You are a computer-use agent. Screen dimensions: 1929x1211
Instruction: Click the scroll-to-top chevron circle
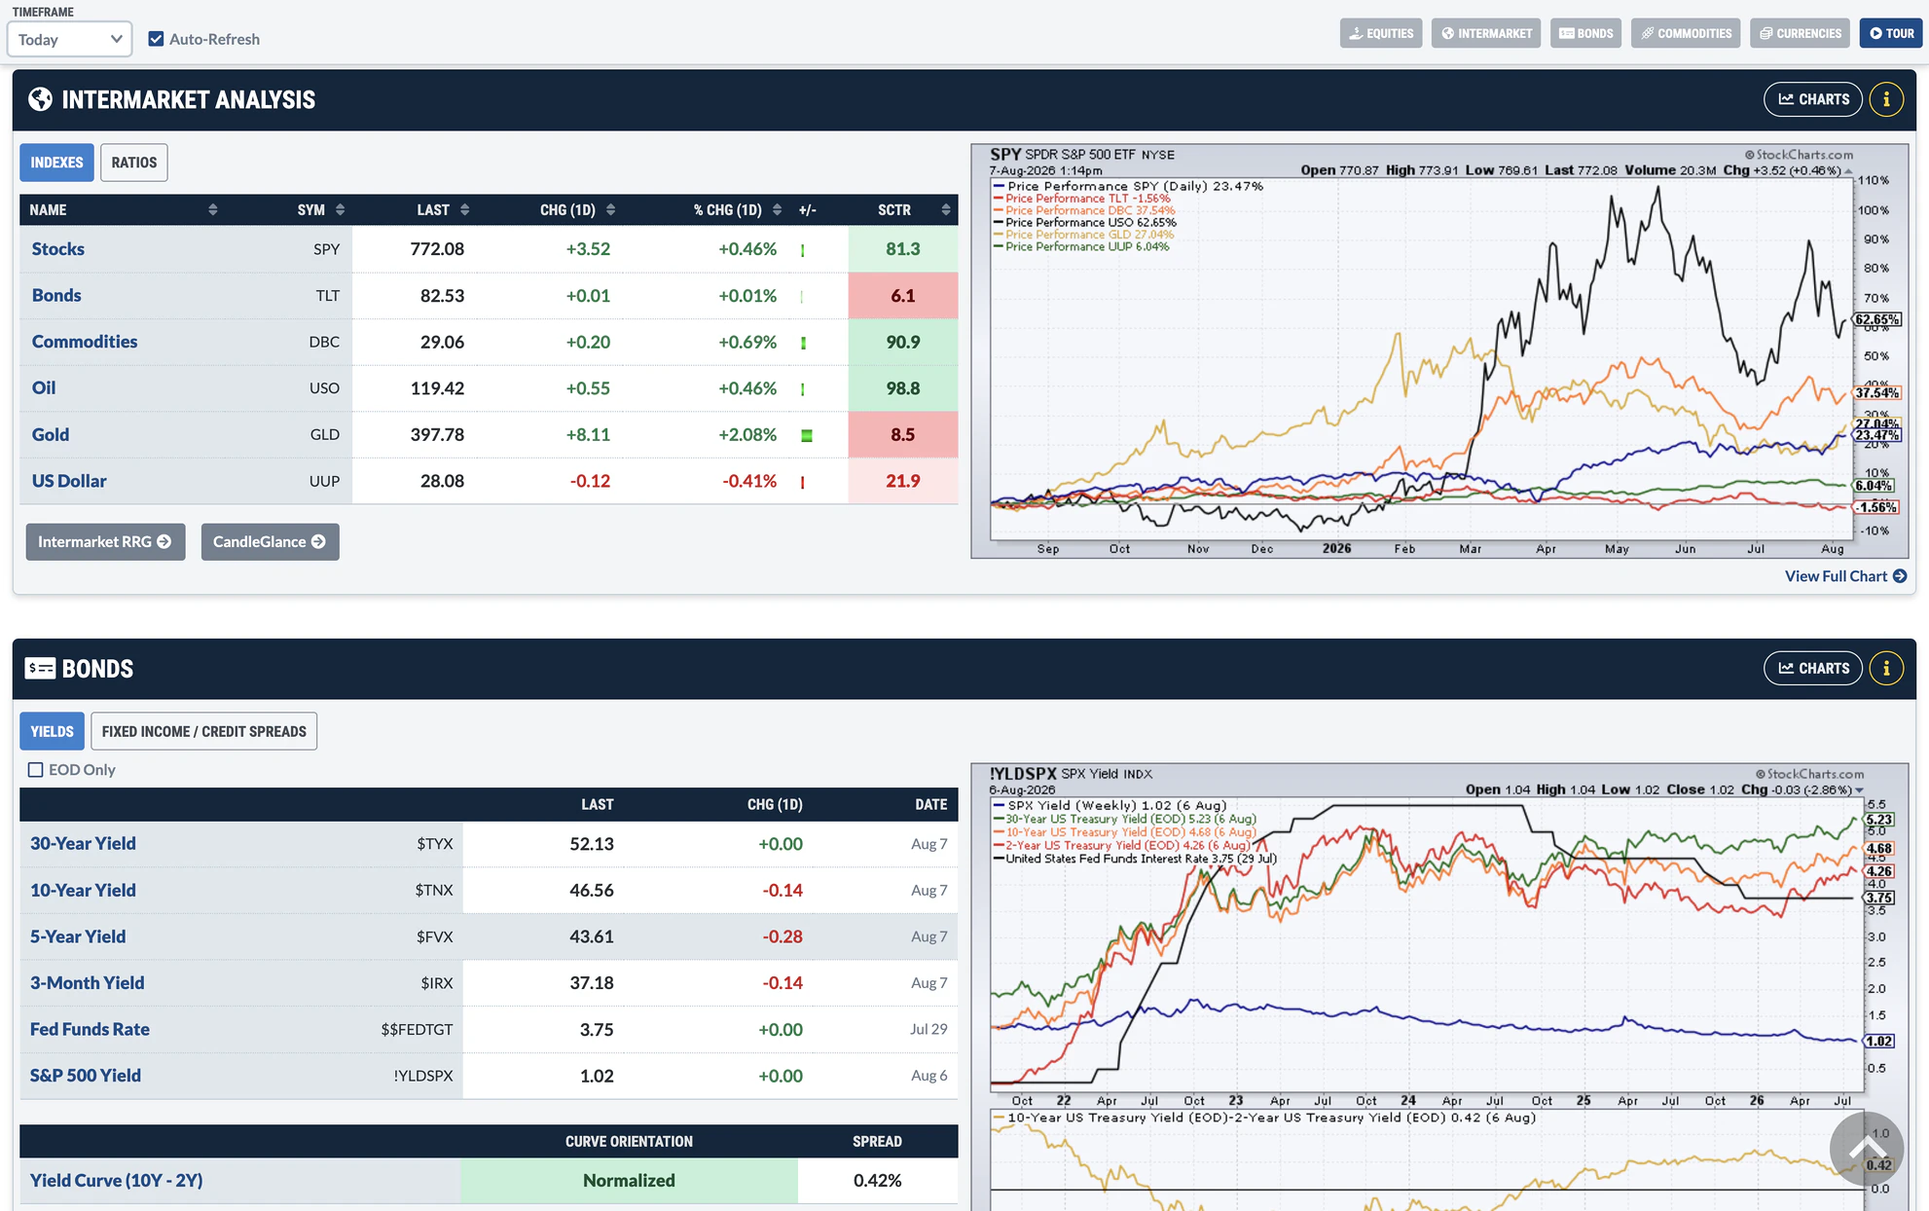[1866, 1149]
